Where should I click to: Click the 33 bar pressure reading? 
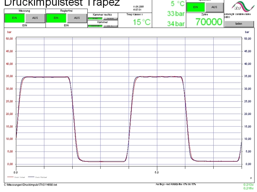click(x=176, y=14)
